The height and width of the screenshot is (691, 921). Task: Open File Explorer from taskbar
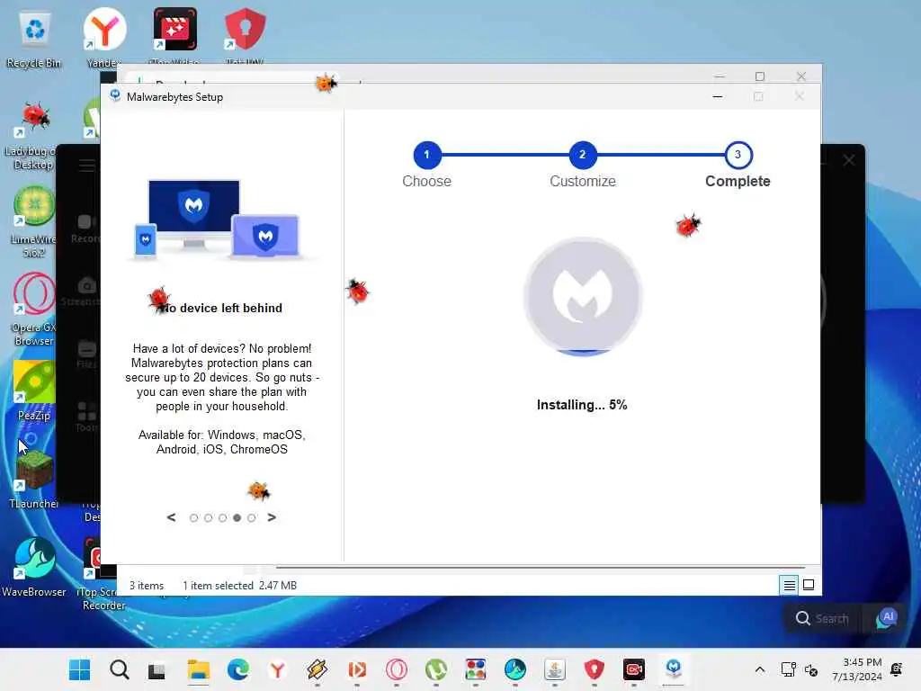click(x=198, y=669)
